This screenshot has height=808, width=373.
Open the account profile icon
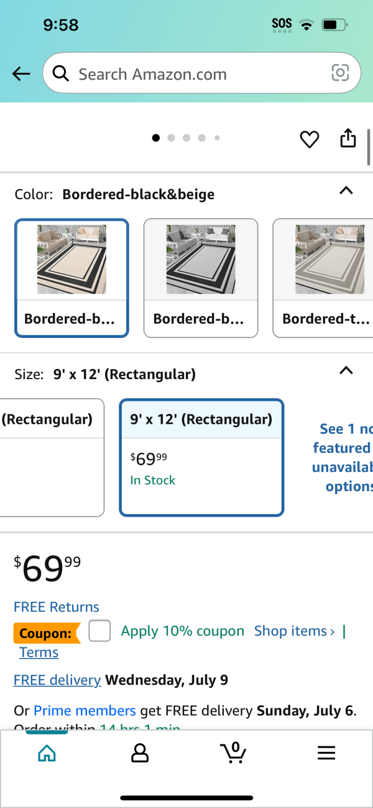tap(140, 753)
